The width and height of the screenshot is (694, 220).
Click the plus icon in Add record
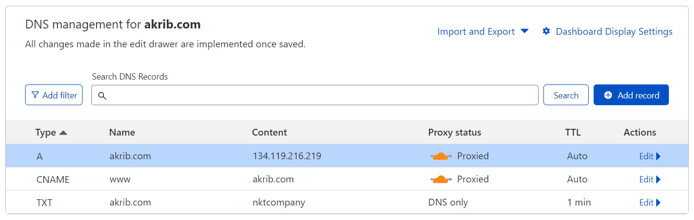pos(608,95)
